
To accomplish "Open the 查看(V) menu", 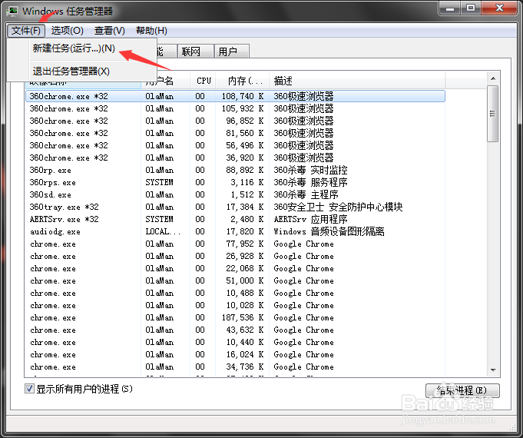I will coord(109,31).
